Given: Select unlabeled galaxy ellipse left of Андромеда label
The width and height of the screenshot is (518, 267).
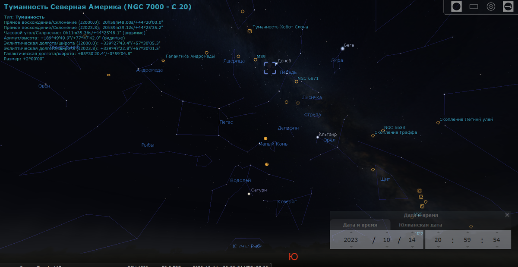Looking at the screenshot, I should [108, 75].
